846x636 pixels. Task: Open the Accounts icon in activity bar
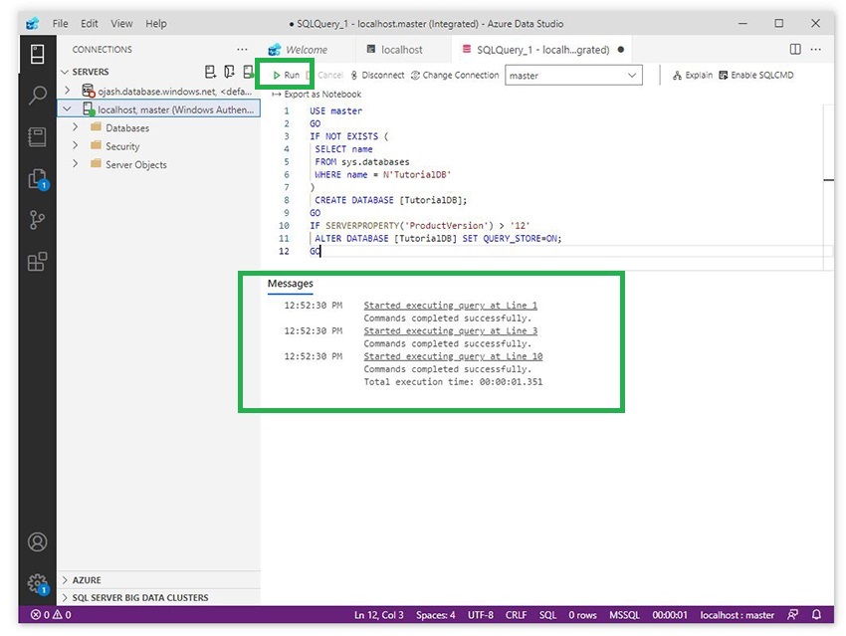37,542
